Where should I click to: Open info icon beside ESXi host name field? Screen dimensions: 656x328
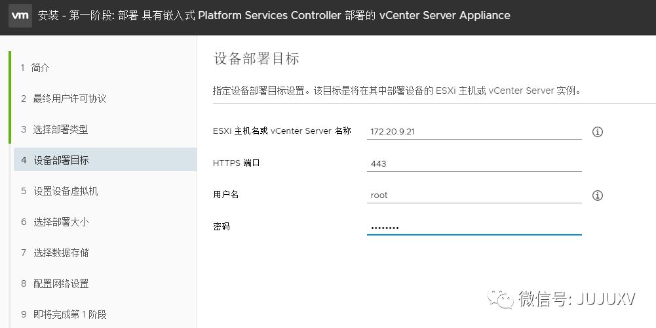click(598, 132)
